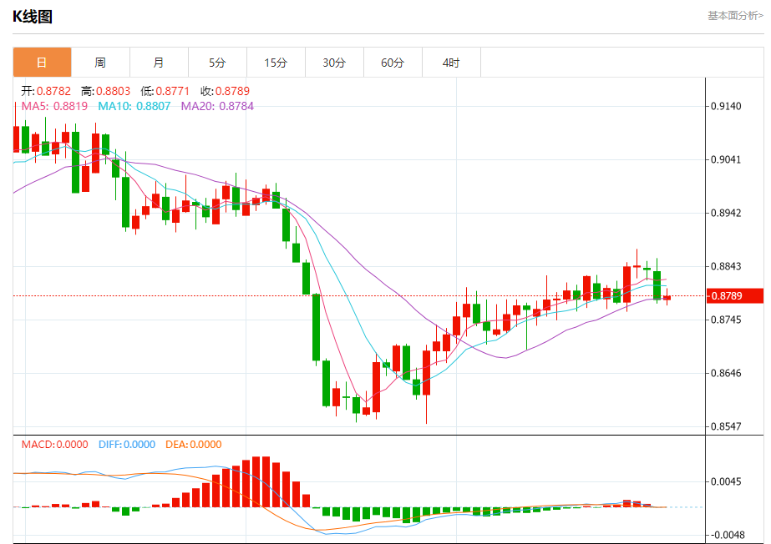
Task: Click the K线图 heading
Action: (33, 17)
